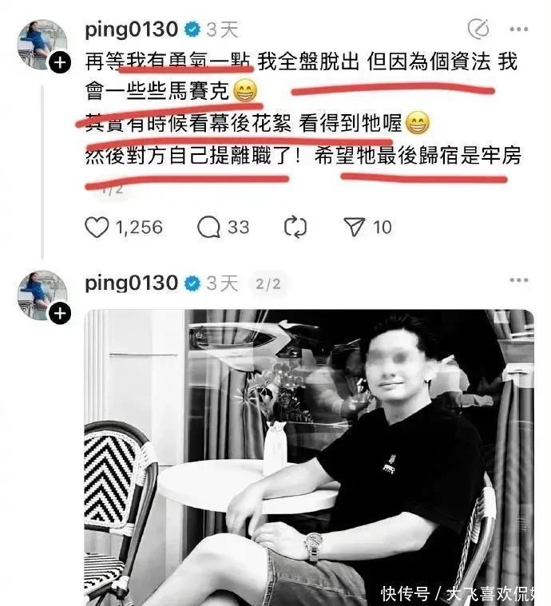
Task: Like the first post with heart icon
Action: click(x=97, y=228)
